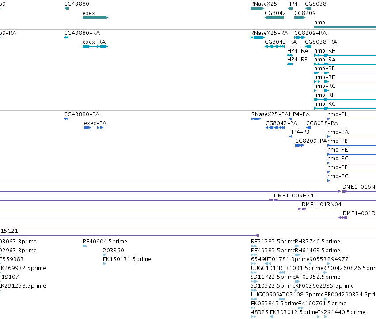The image size is (376, 319).
Task: Click the AT05108.5prime EST label
Action: tap(301, 295)
